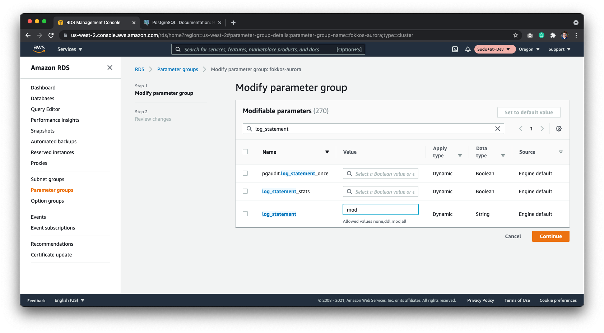Open Query Editor in sidebar
The image size is (604, 333).
[x=45, y=109]
